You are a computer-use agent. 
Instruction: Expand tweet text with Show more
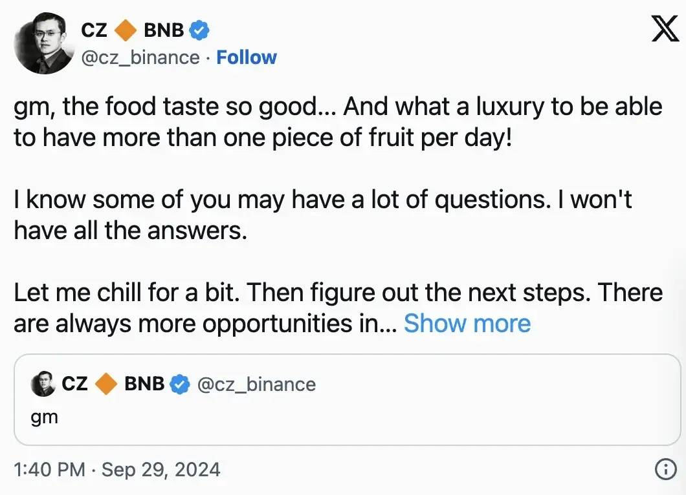click(467, 323)
